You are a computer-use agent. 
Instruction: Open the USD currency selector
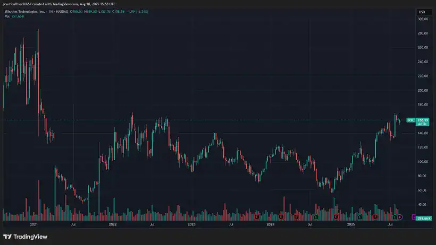tap(422, 12)
